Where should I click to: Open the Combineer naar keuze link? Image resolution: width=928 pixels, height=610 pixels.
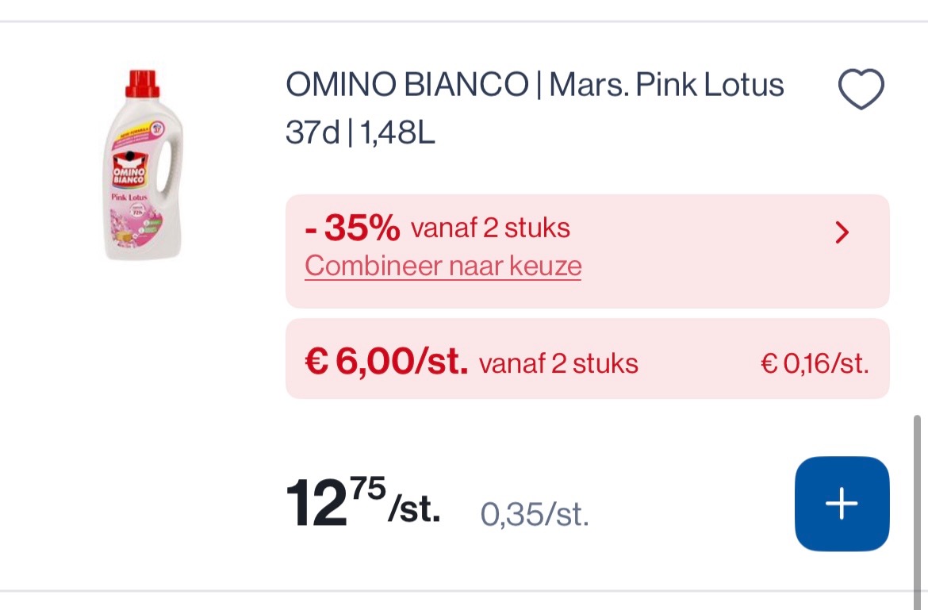(x=443, y=266)
